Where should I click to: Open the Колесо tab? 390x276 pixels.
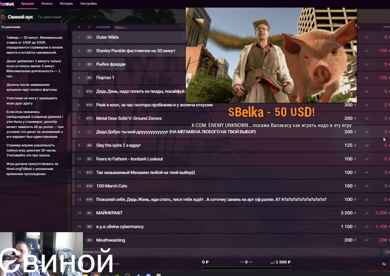tap(47, 3)
